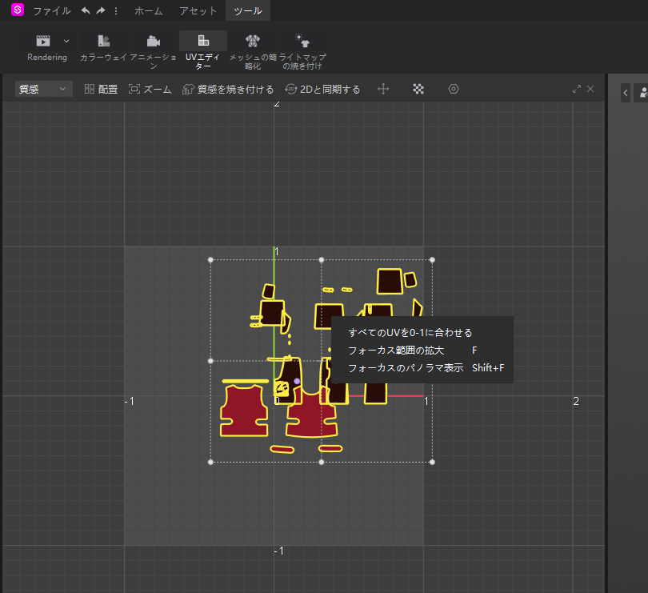Viewport: 648px width, 593px height.
Task: Click the Rendering tool icon
Action: coord(42,41)
